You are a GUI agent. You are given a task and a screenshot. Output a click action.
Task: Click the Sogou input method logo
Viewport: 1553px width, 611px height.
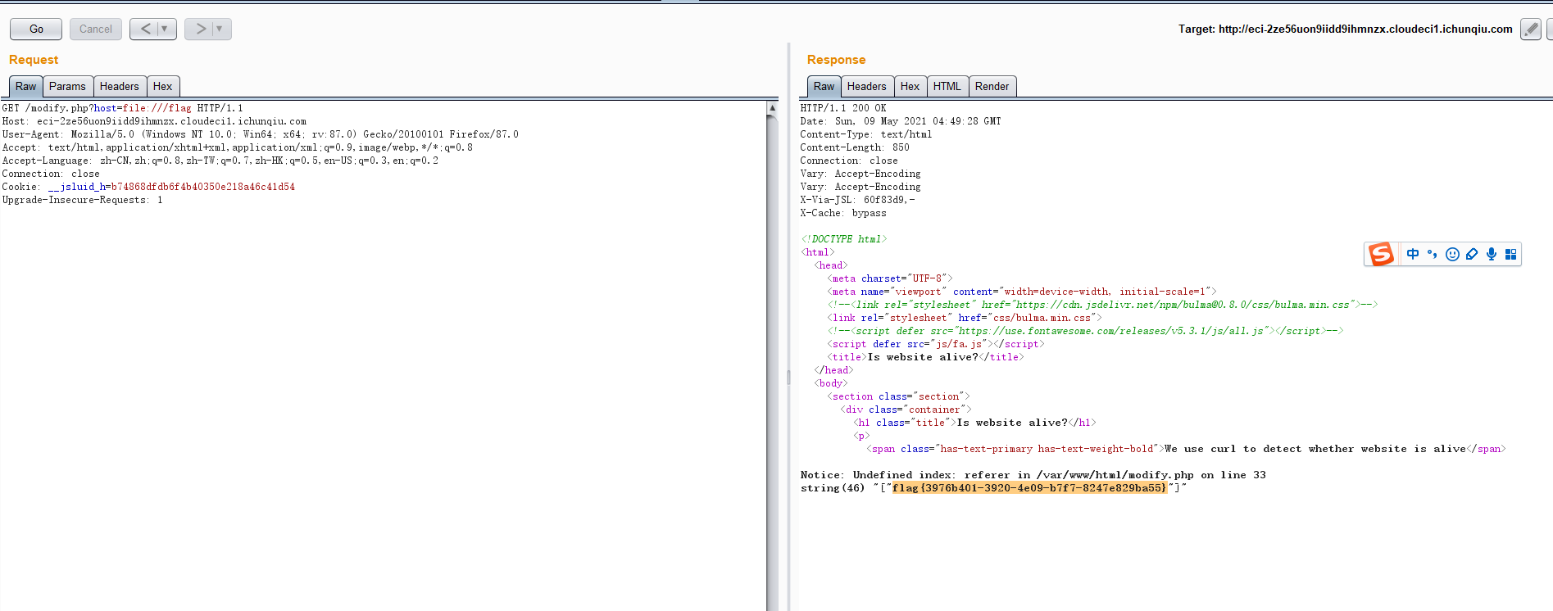coord(1381,254)
